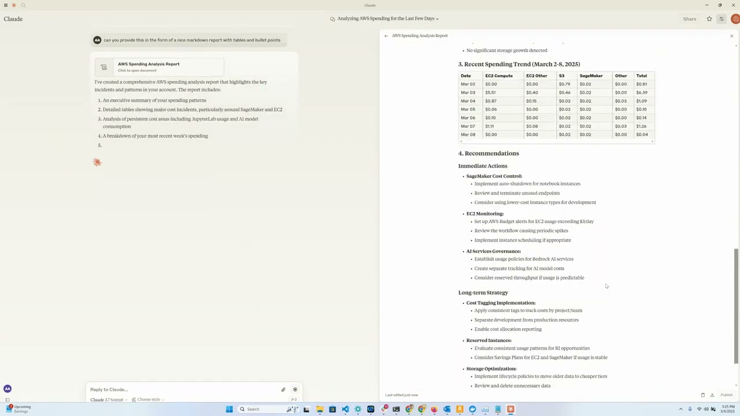
Task: Click Share at the top right
Action: [689, 18]
